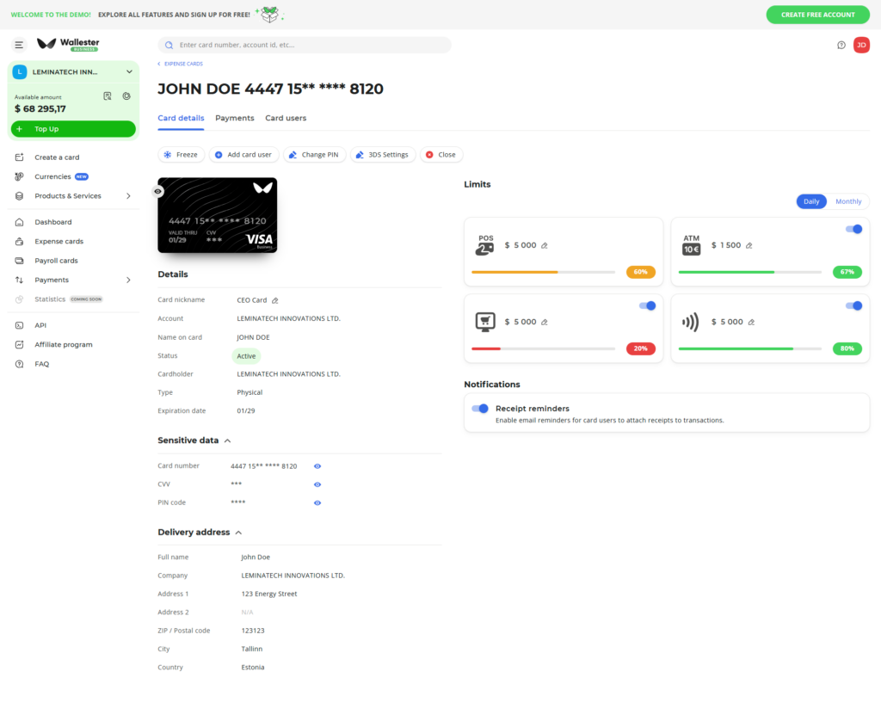Expand Products & Services submenu
Viewport: 881px width, 727px height.
pyautogui.click(x=128, y=196)
